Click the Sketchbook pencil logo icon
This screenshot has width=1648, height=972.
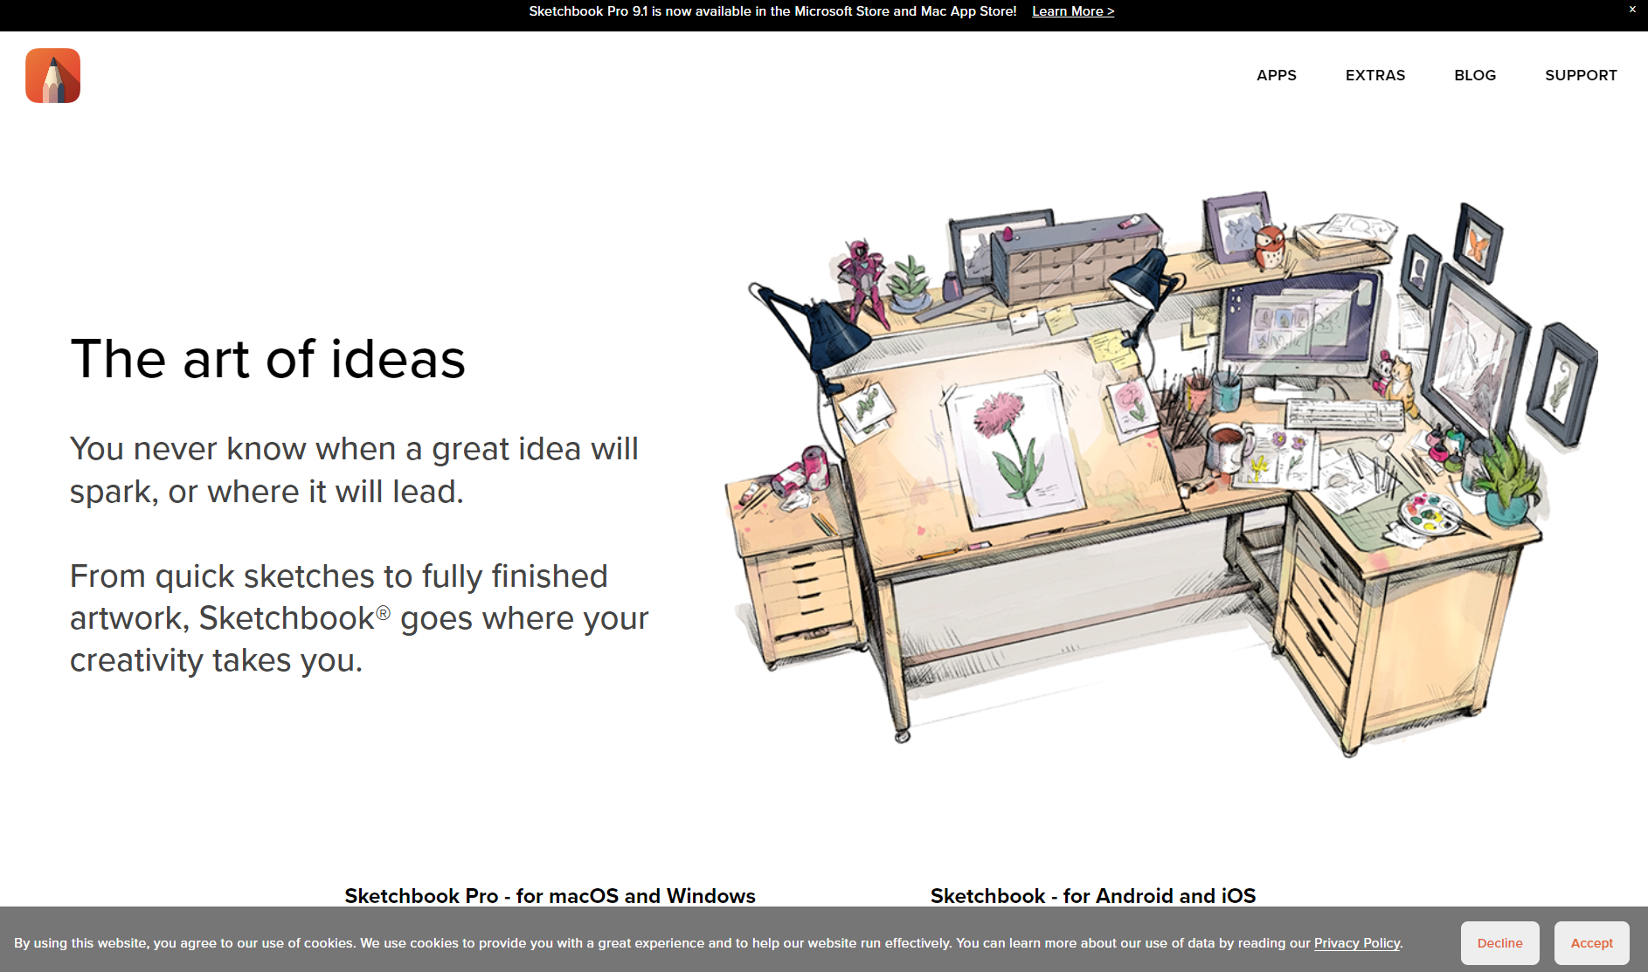(52, 76)
